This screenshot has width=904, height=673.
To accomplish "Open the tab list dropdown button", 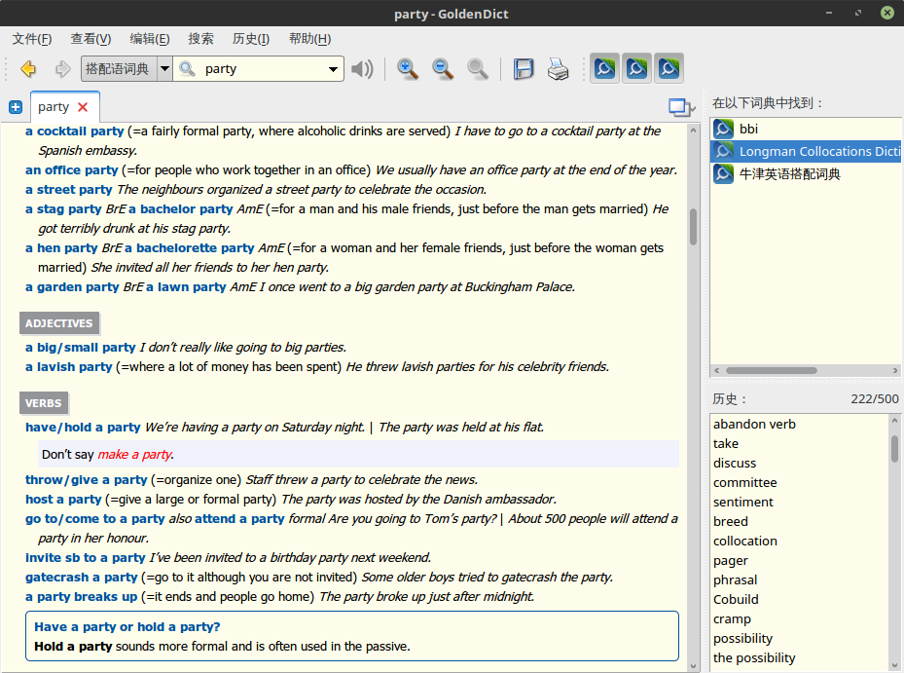I will tap(682, 107).
